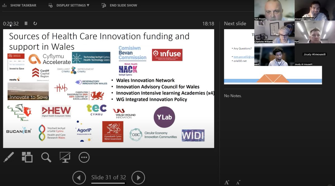Click the 18:18 clock display

(208, 24)
